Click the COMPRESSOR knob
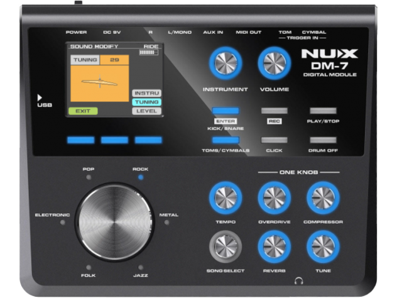 click(323, 197)
